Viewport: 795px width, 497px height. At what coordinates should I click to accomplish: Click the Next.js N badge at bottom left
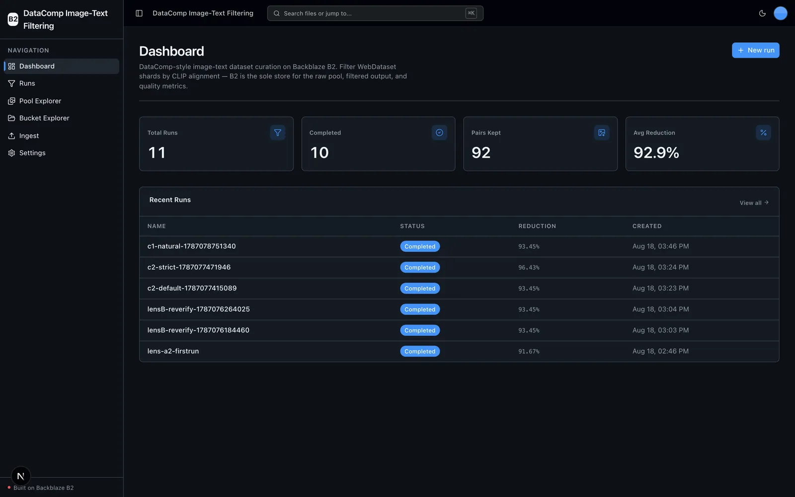coord(21,476)
